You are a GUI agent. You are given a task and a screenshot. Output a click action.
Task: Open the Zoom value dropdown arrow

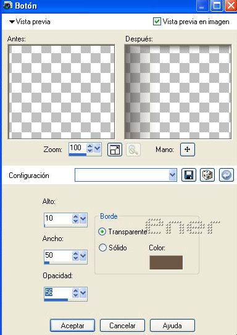(98, 148)
